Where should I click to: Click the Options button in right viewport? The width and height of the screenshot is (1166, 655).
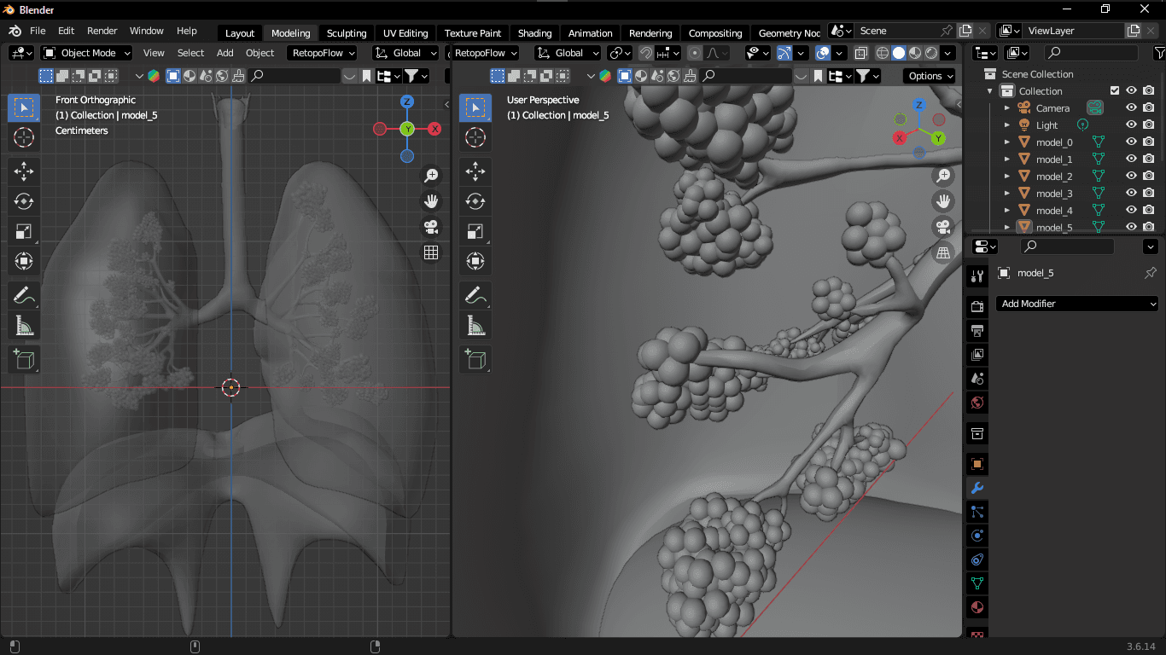tap(930, 76)
